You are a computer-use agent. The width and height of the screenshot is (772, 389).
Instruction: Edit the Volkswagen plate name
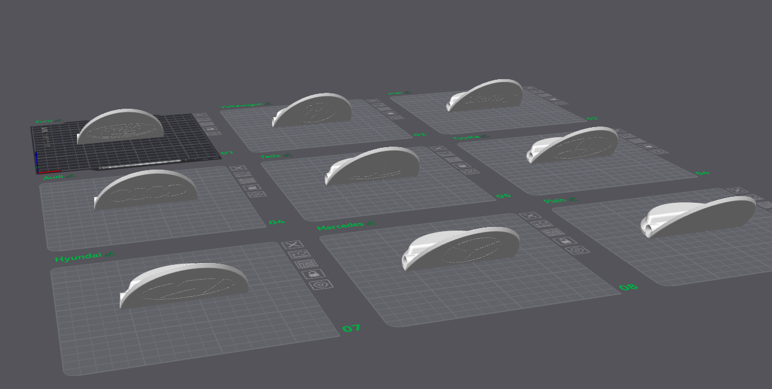268,103
